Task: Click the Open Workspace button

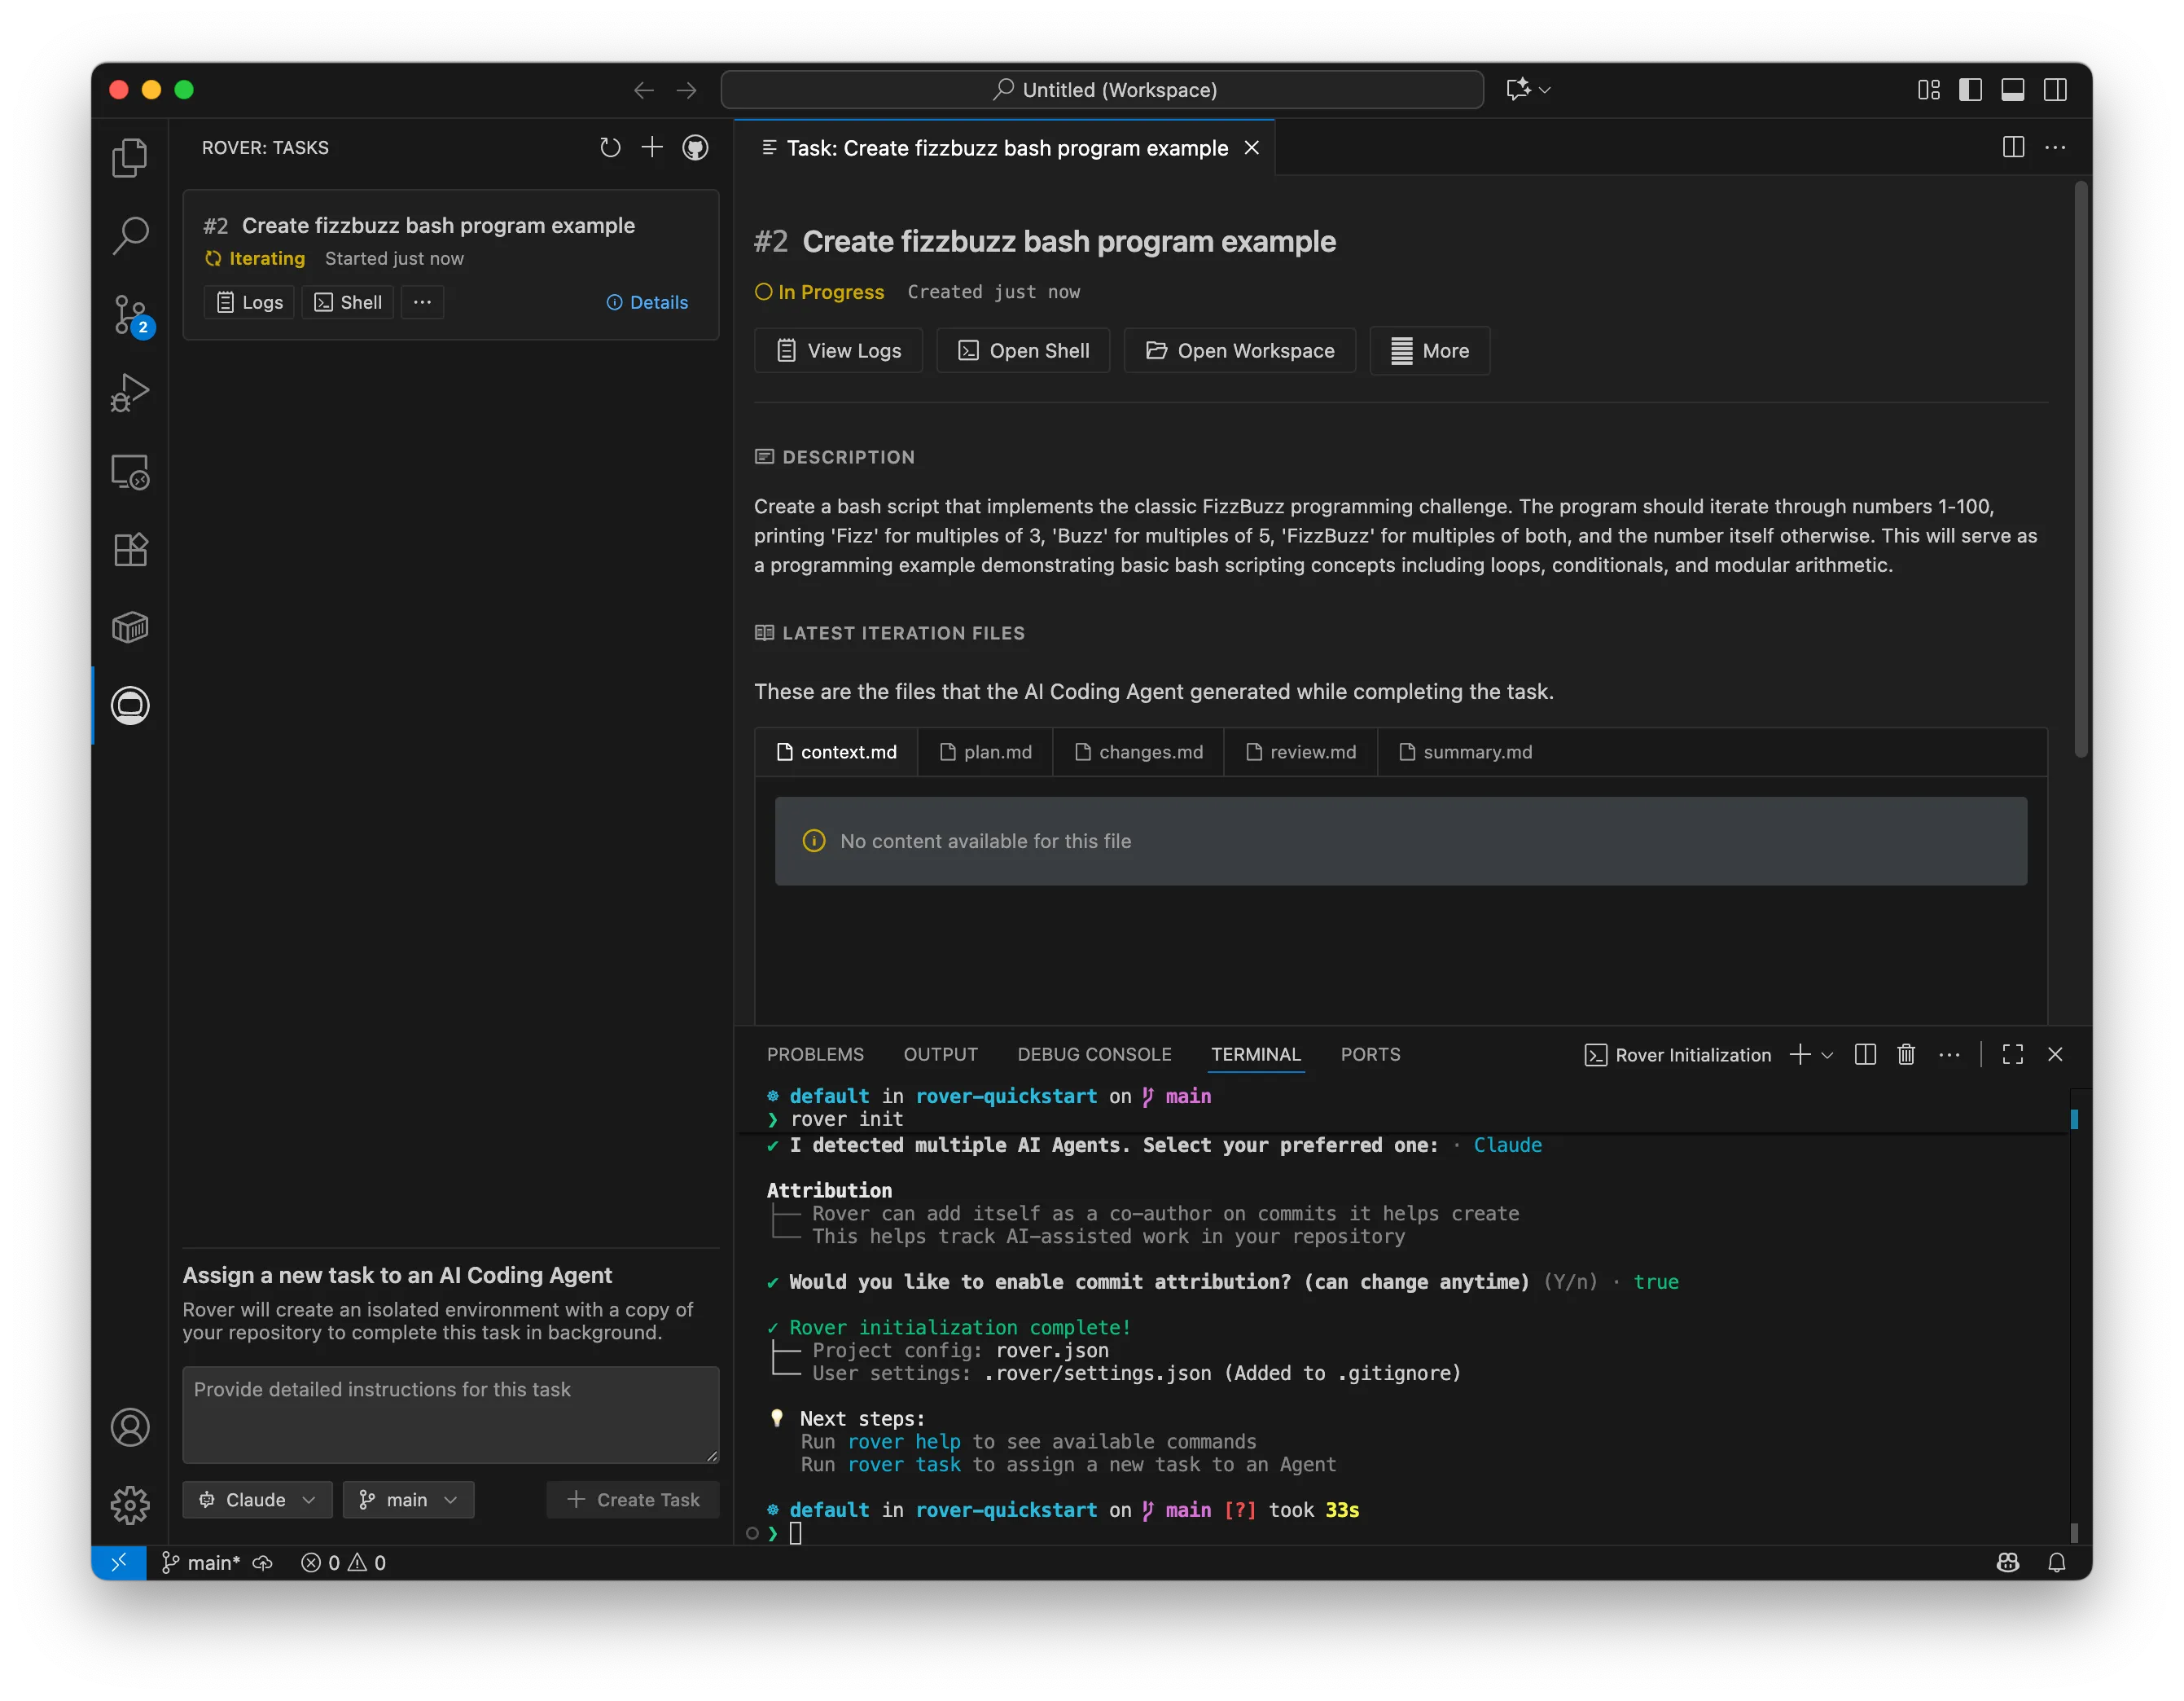Action: (1239, 350)
